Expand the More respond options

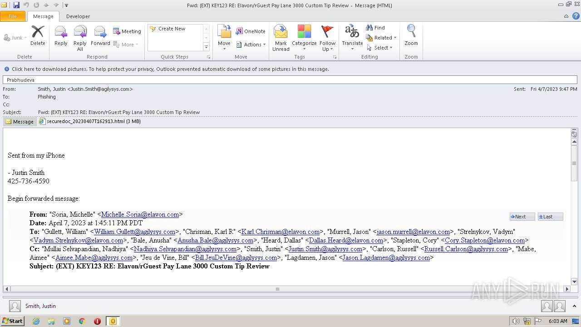pos(126,45)
